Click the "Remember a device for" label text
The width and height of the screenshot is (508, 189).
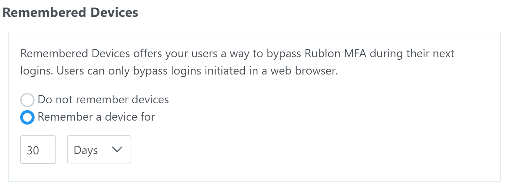[96, 117]
